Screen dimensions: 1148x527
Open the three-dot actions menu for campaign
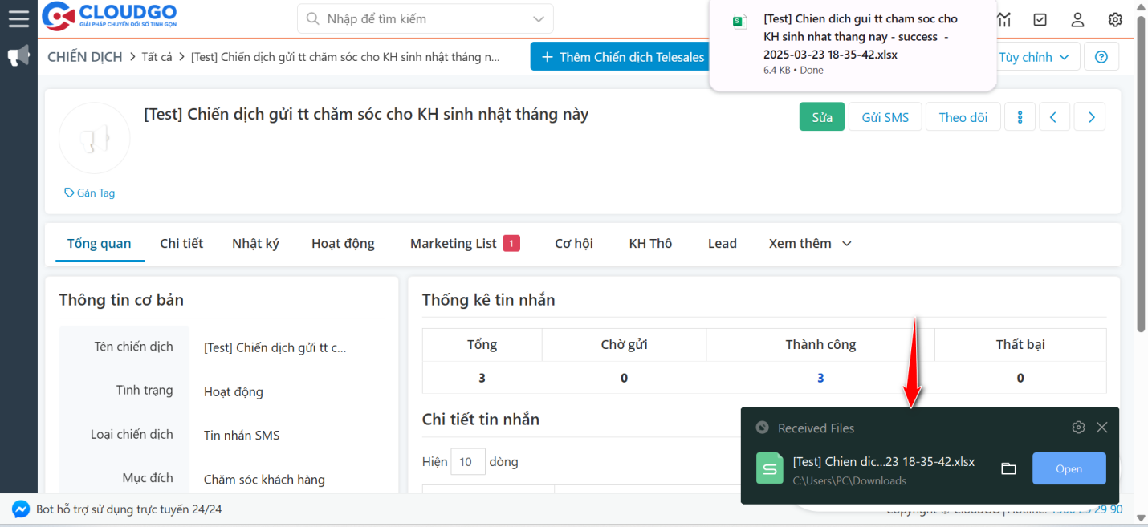click(x=1020, y=116)
